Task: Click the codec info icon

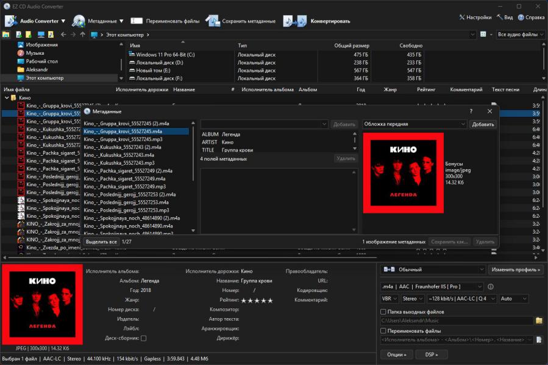Action: coord(491,287)
